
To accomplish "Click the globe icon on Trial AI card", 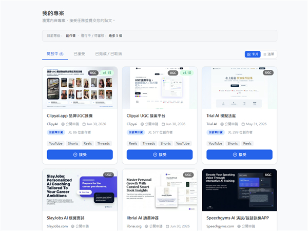I will pyautogui.click(x=222, y=124).
